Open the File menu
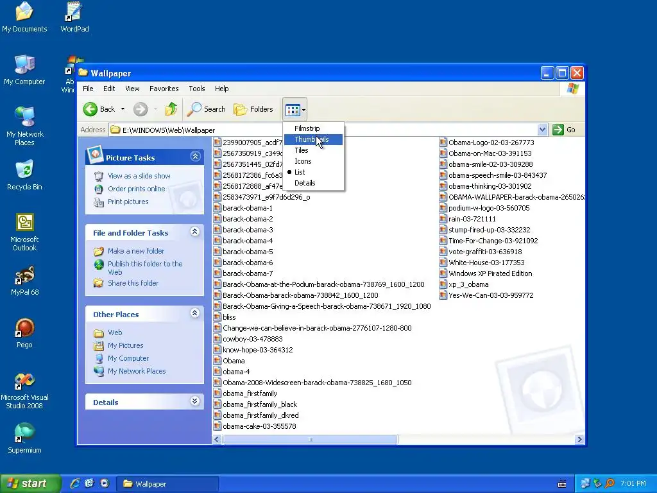 coord(88,89)
